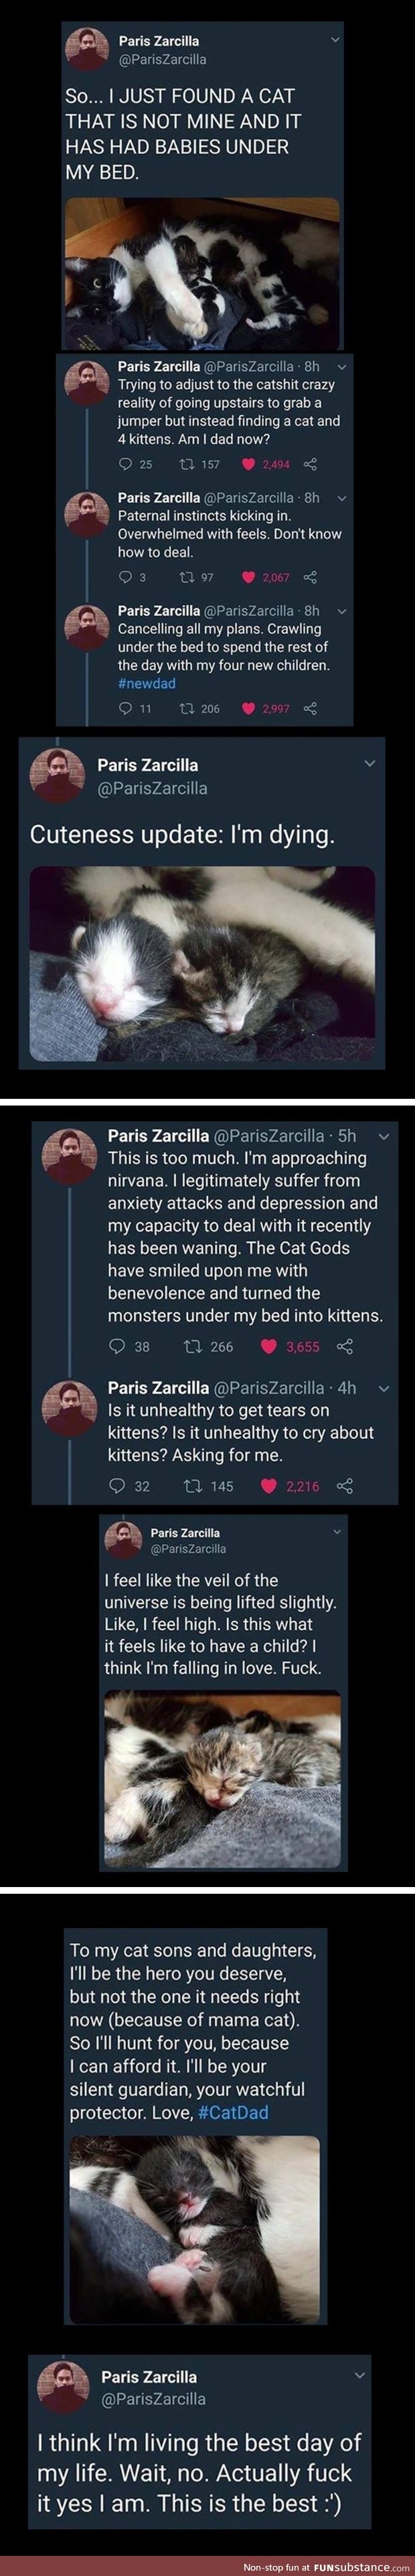Click reply icon with 11 replies
415x2576 pixels.
click(x=124, y=708)
